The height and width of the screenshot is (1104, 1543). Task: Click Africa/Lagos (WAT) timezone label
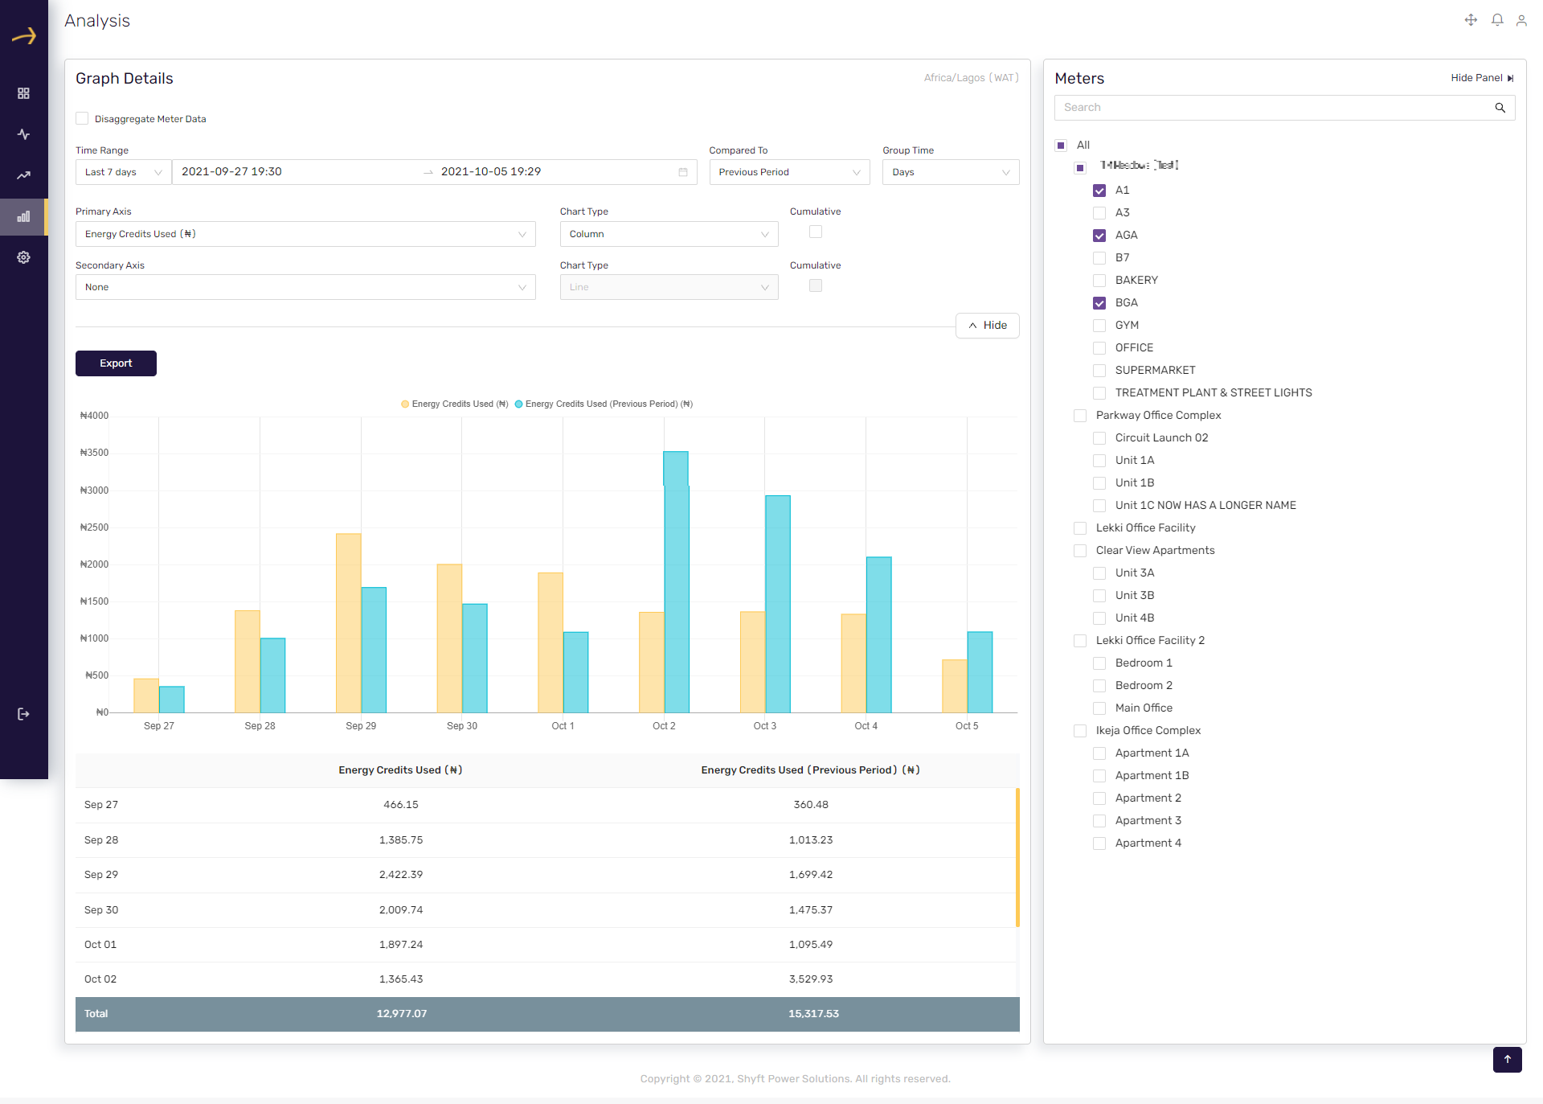(x=971, y=78)
